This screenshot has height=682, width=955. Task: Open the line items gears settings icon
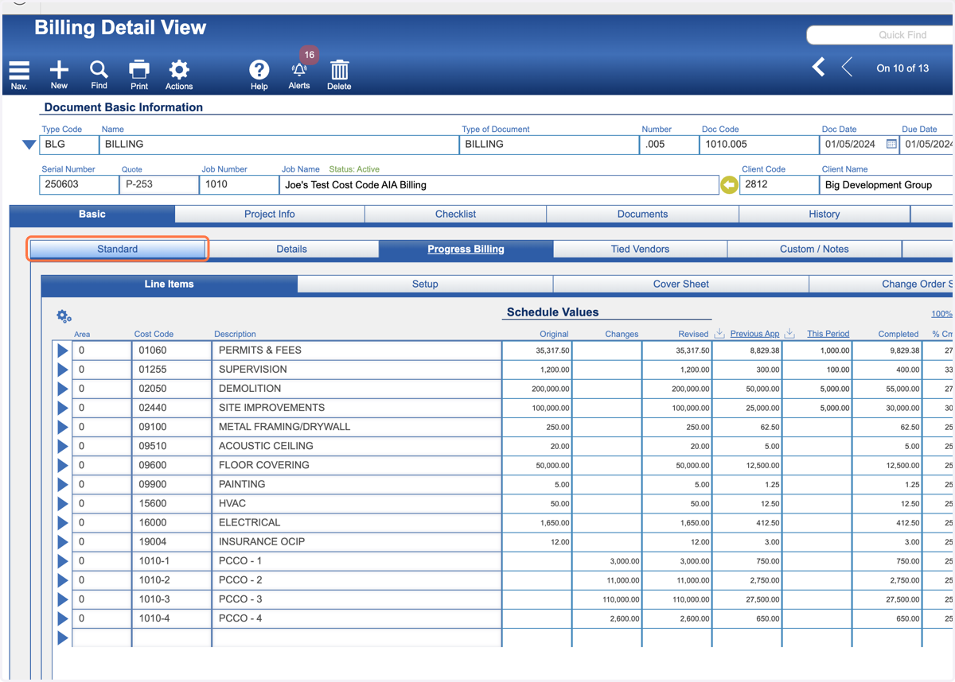tap(64, 316)
